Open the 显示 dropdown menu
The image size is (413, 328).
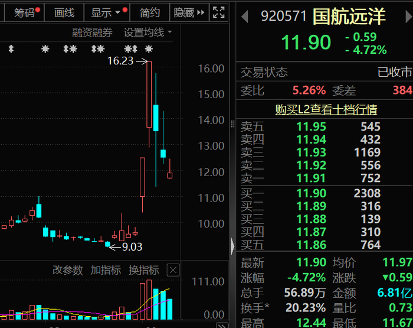point(107,12)
